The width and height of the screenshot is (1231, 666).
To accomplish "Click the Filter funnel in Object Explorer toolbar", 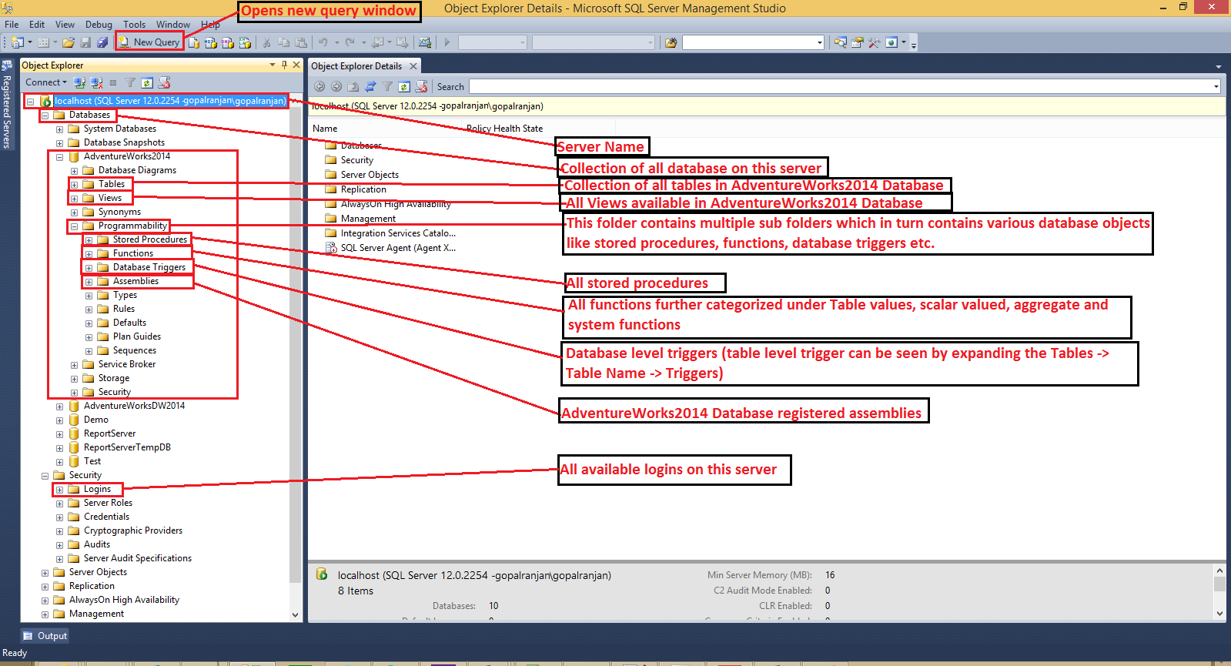I will pyautogui.click(x=130, y=82).
